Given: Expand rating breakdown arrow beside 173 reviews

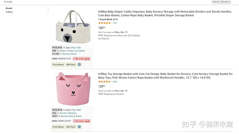Looking at the screenshot, I should (112, 23).
